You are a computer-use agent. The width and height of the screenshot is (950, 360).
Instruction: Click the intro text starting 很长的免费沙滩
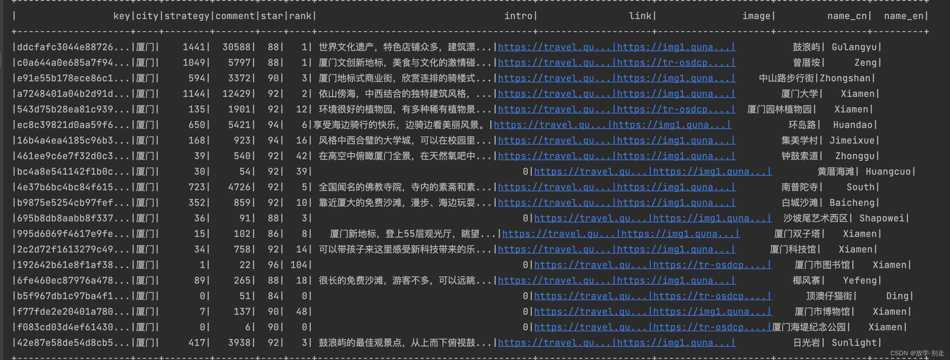pos(405,280)
